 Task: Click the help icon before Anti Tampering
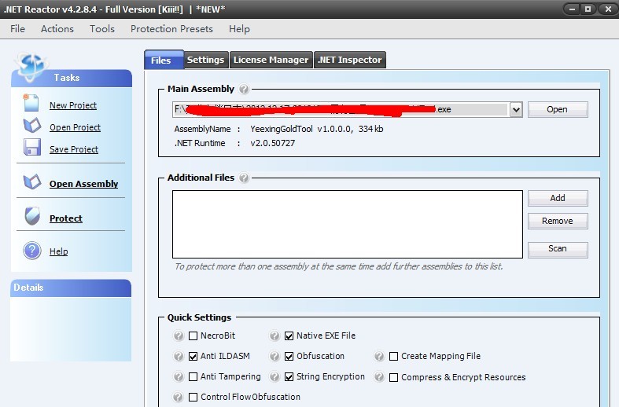(179, 376)
